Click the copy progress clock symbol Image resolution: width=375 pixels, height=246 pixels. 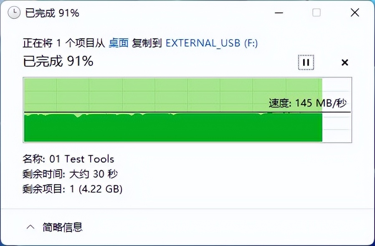point(14,13)
